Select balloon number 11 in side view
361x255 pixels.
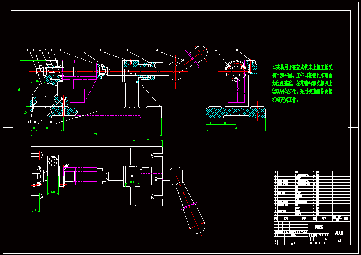coord(215,50)
